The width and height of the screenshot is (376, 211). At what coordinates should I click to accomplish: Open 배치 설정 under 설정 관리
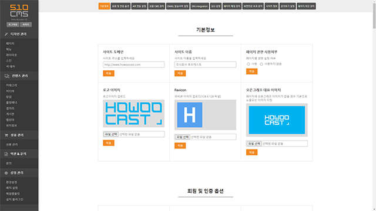click(x=12, y=188)
